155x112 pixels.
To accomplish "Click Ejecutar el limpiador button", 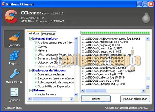I will tap(135, 99).
